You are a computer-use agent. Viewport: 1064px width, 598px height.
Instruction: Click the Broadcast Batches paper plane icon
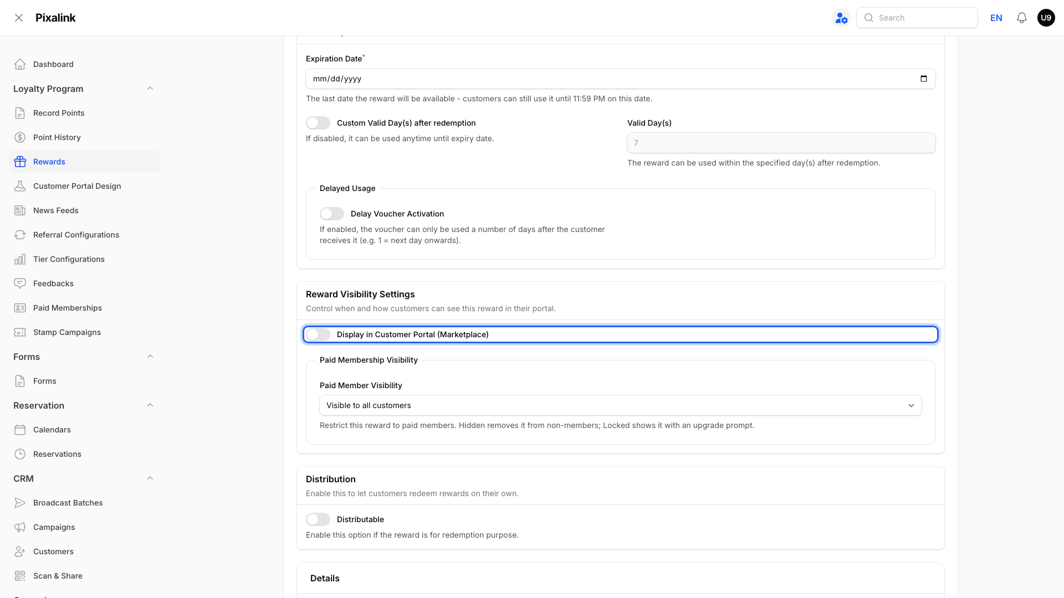click(x=20, y=503)
